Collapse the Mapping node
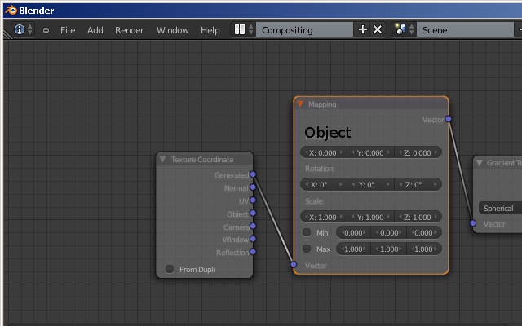Viewport: 522px width, 326px height. click(x=300, y=104)
